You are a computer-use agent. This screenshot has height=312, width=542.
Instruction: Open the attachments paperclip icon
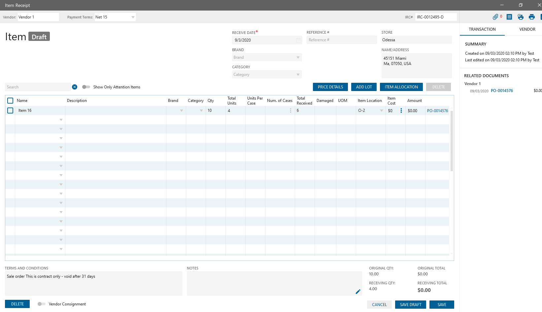495,17
